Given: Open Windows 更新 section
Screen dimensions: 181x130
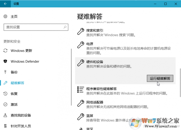Looking at the screenshot, I should tap(21, 50).
